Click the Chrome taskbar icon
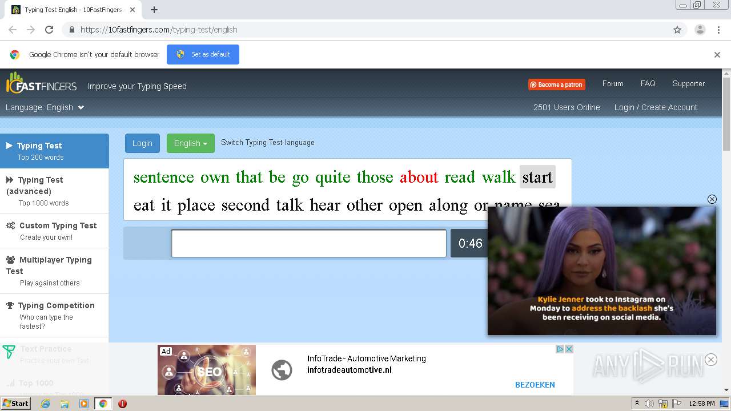This screenshot has width=731, height=411. (103, 404)
